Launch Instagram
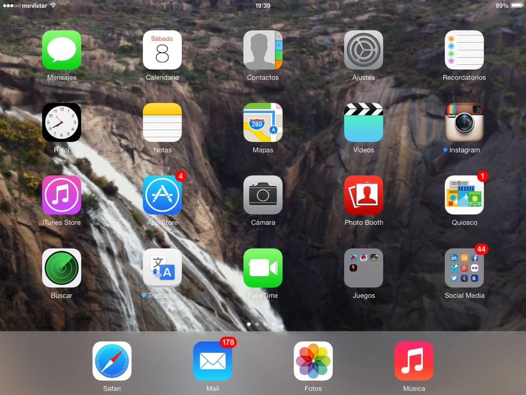The image size is (526, 395). 464,122
